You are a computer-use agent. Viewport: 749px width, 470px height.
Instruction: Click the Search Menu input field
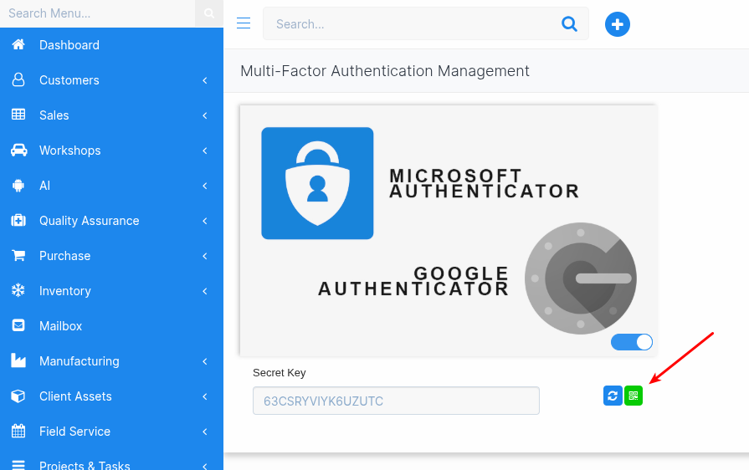pyautogui.click(x=96, y=13)
